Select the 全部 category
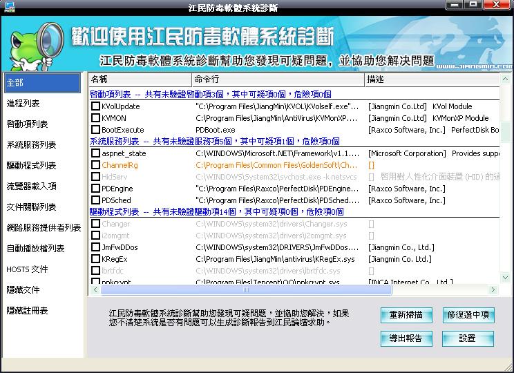The image size is (514, 373). tap(42, 83)
